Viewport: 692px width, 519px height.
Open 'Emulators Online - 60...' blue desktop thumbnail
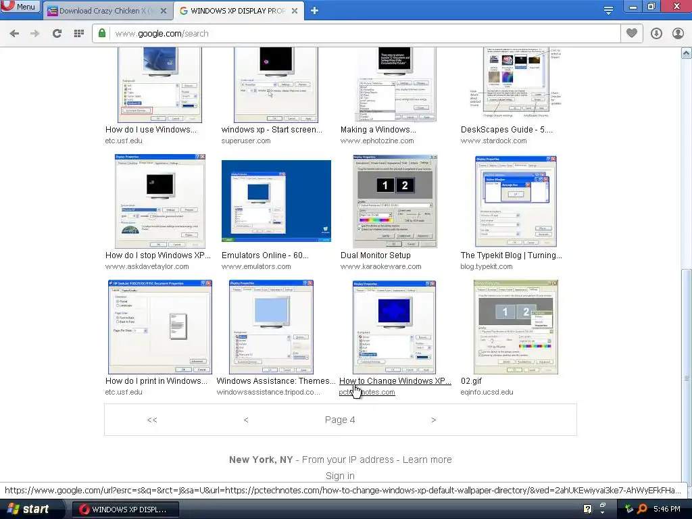pos(276,201)
